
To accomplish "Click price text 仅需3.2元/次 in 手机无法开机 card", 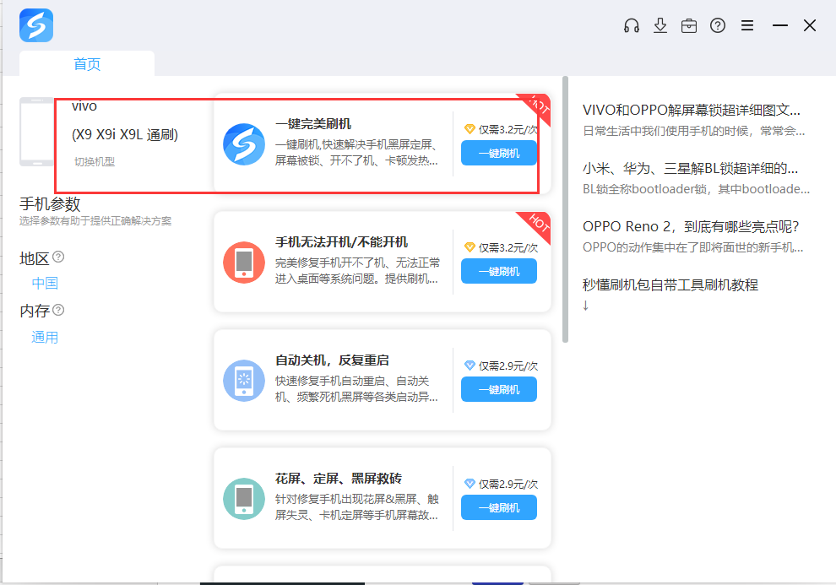I will (508, 247).
